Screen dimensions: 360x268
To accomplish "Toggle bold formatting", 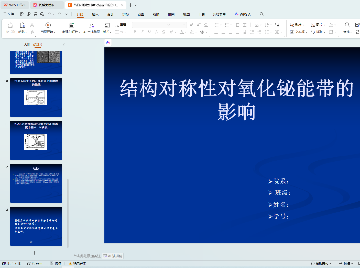I will click(135, 32).
